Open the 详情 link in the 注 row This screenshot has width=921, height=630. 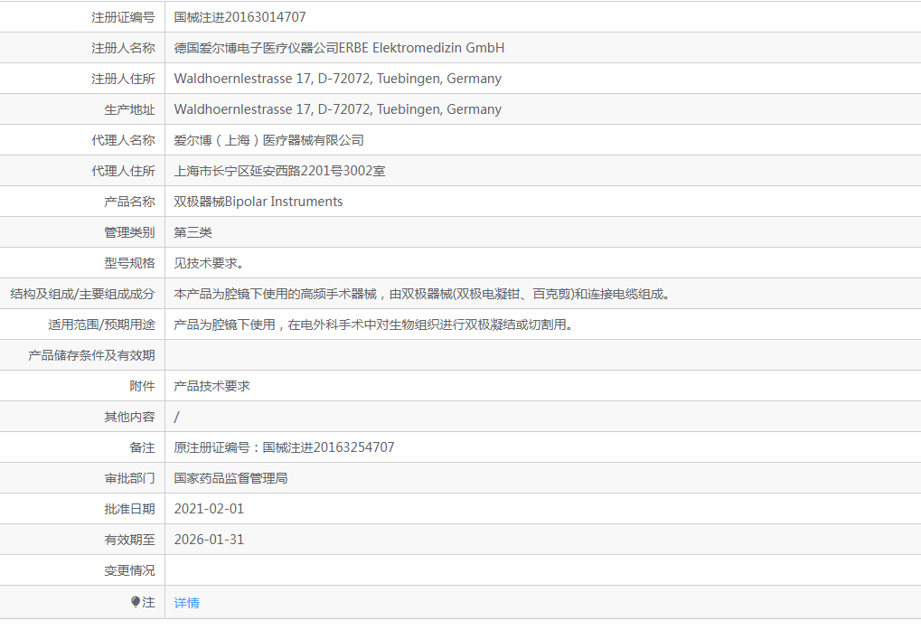[x=187, y=603]
